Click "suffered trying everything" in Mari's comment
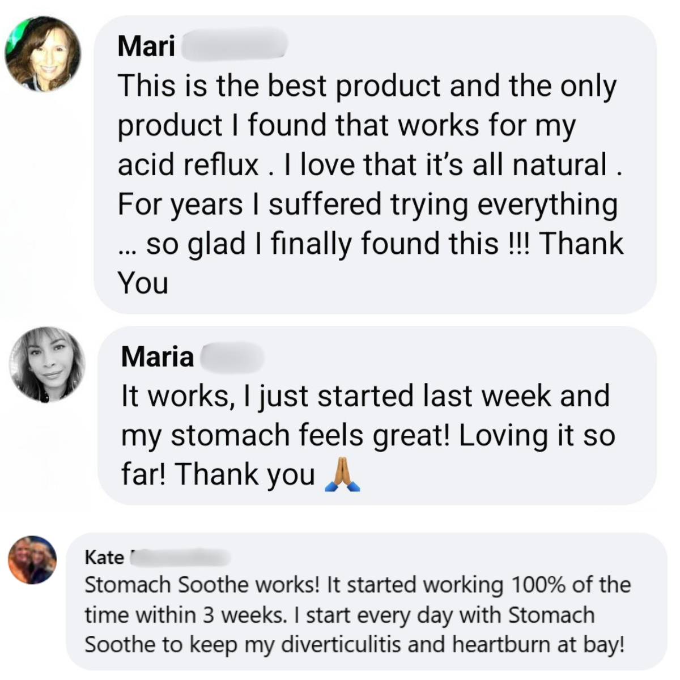 [443, 204]
